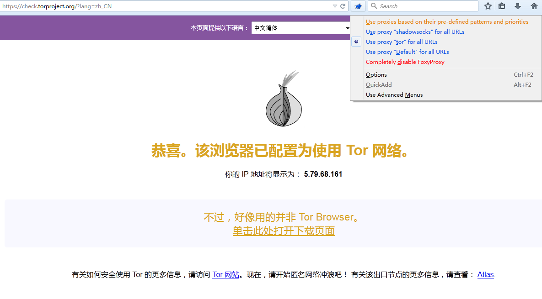
Task: Click the Tor onion logo image
Action: [x=284, y=99]
